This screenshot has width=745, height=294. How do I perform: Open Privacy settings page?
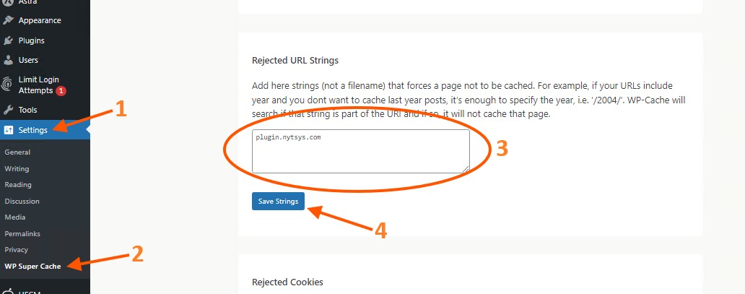[16, 249]
